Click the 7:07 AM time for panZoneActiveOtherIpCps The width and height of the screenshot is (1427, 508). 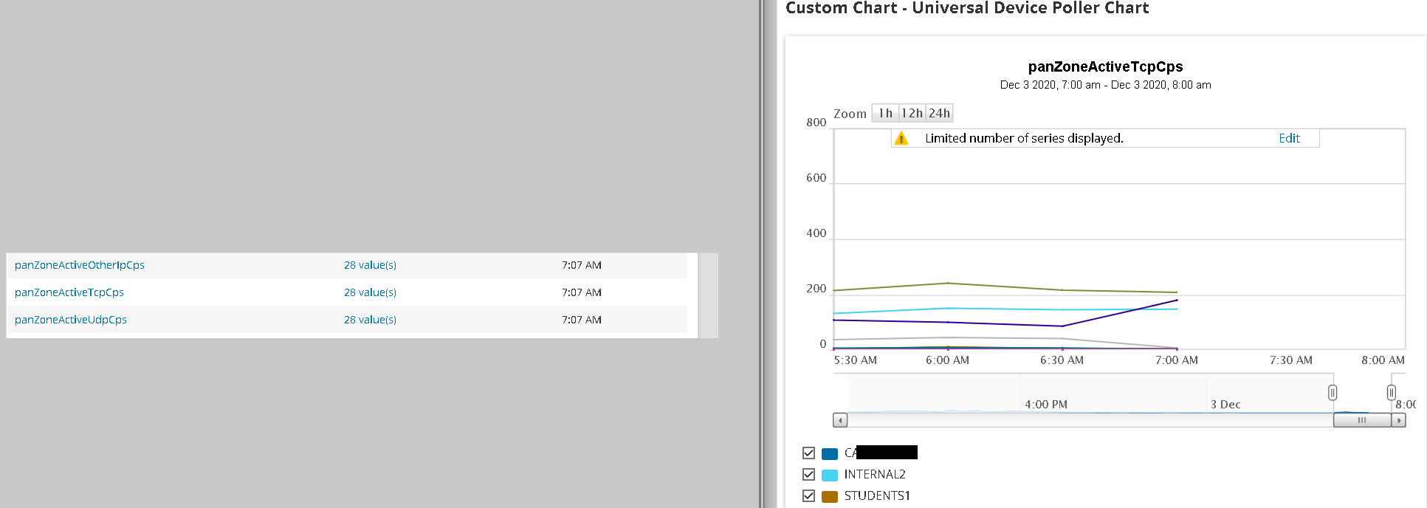coord(582,265)
